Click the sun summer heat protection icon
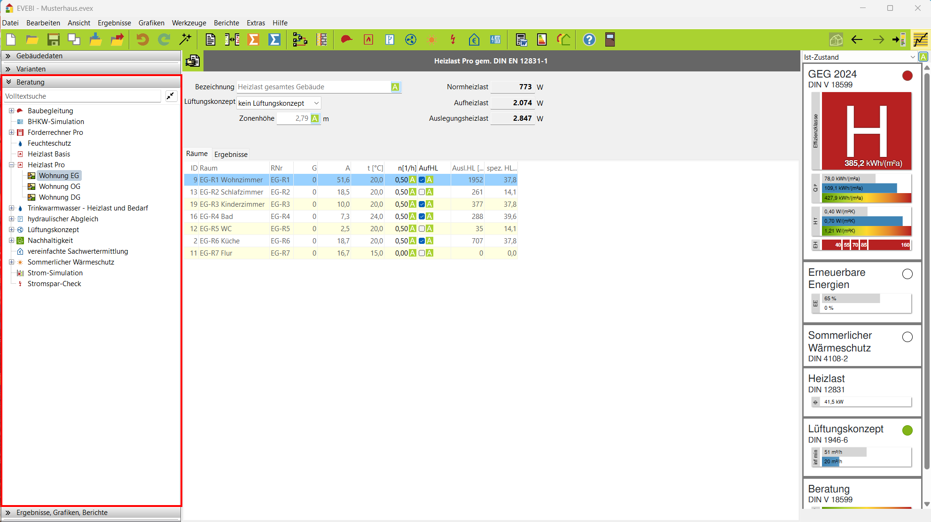Image resolution: width=931 pixels, height=522 pixels. 431,40
